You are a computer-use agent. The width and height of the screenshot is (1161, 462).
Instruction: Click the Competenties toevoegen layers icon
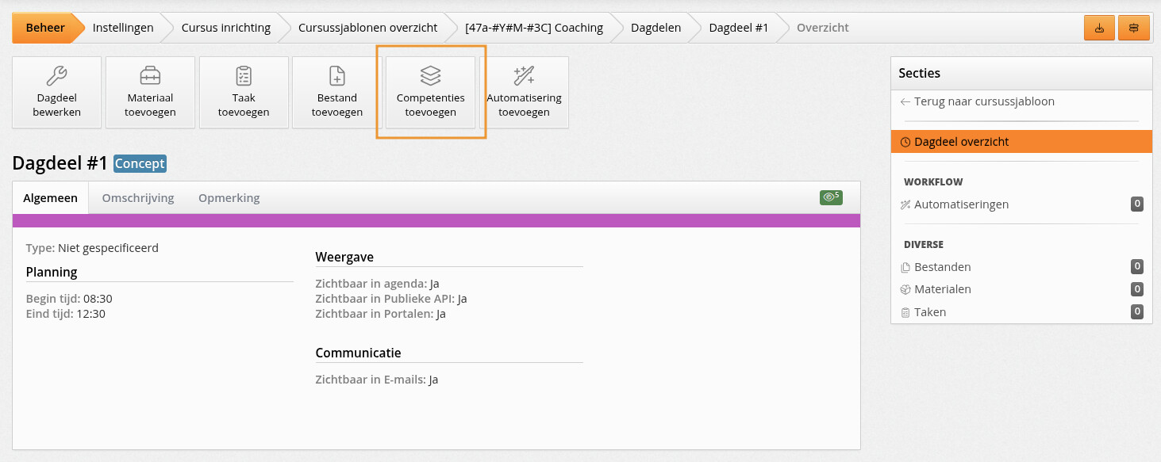pos(430,75)
